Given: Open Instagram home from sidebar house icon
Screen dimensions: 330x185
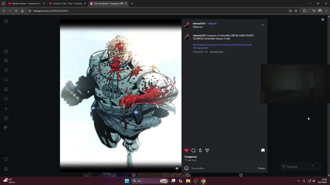Looking at the screenshot, I should point(6,51).
